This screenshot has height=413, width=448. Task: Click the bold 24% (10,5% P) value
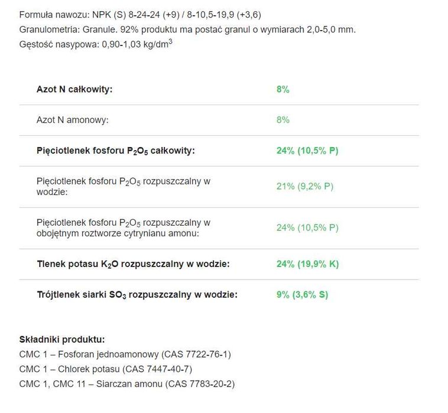click(x=307, y=151)
